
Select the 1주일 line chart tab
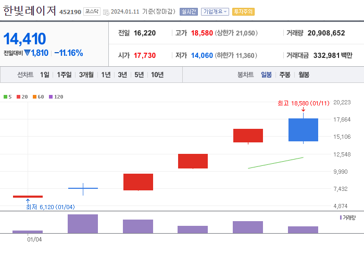coord(64,75)
